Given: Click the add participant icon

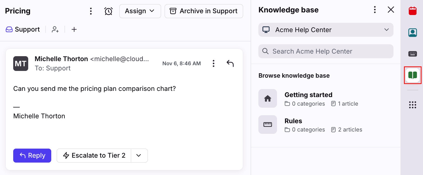Looking at the screenshot, I should [55, 30].
